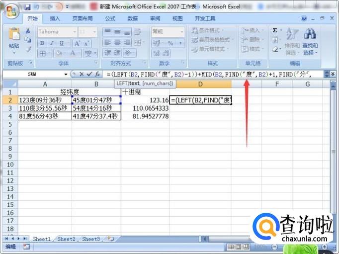This screenshot has height=254, width=339.
Task: Select the Format Painter brush
Action: point(28,49)
